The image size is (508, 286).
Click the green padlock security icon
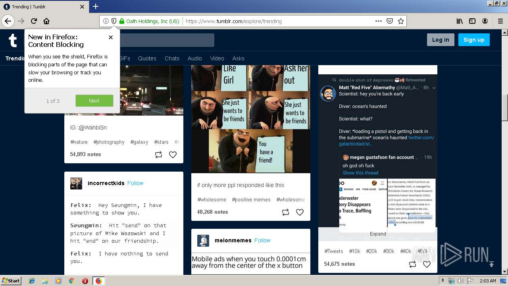(122, 21)
